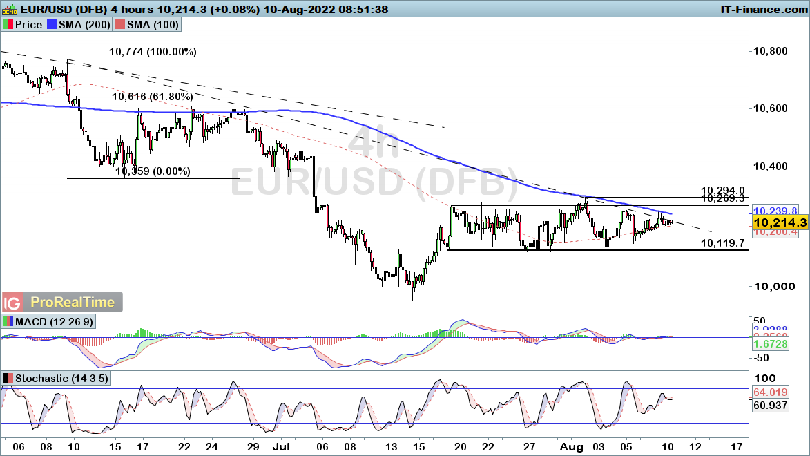Screen dimensions: 810x456
Task: Click the '27' date axis label
Action: tap(529, 446)
